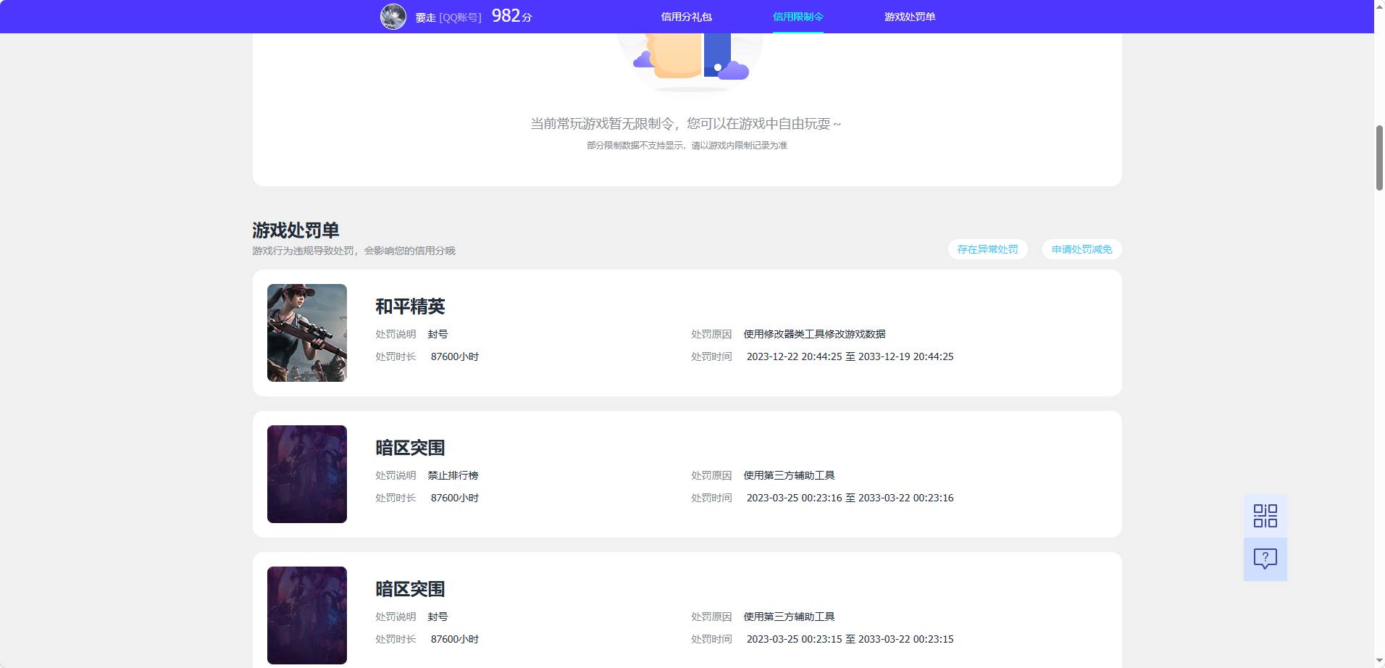Click the subtitle 游戏行为违规导致处罚
1385x668 pixels.
pos(353,251)
